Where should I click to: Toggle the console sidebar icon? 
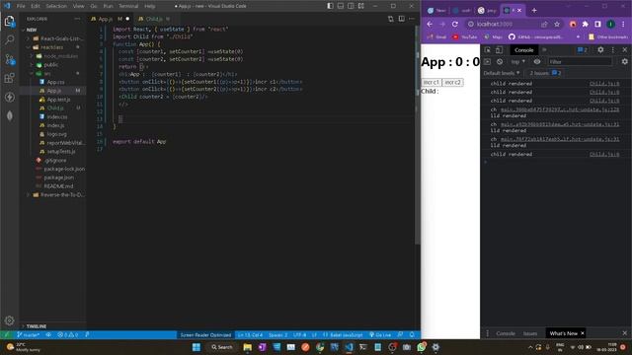click(x=487, y=62)
